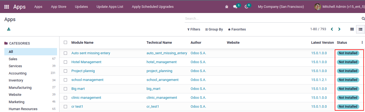
Task: Tick the select-all checkbox in header
Action: (65, 42)
